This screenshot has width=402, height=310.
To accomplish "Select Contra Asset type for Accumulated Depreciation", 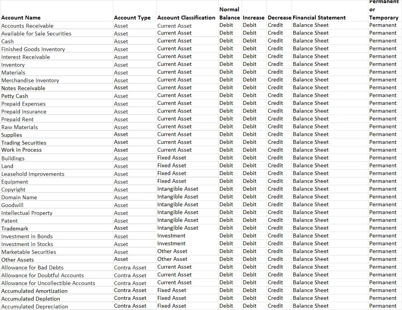I will pyautogui.click(x=130, y=306).
